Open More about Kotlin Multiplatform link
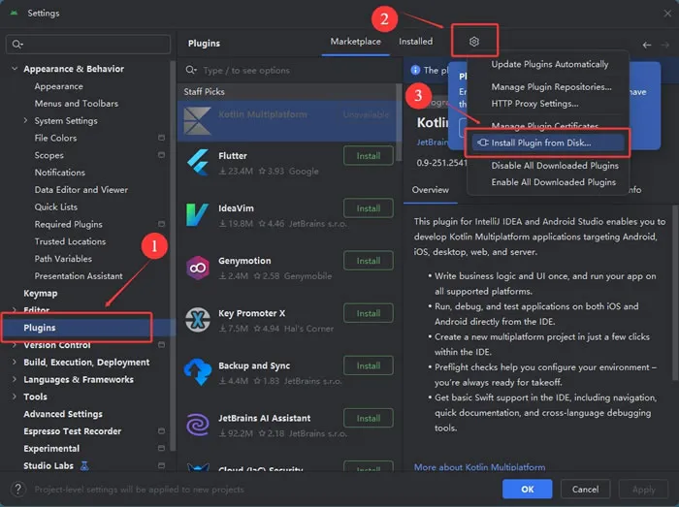The image size is (679, 507). 479,467
